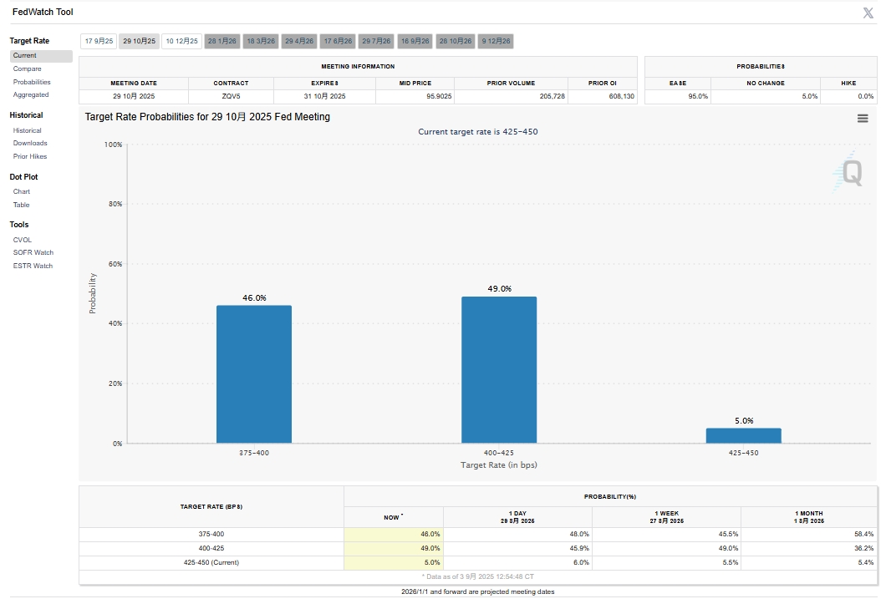The height and width of the screenshot is (599, 881).
Task: Go to the 16 9月26 meeting tab
Action: tap(415, 41)
